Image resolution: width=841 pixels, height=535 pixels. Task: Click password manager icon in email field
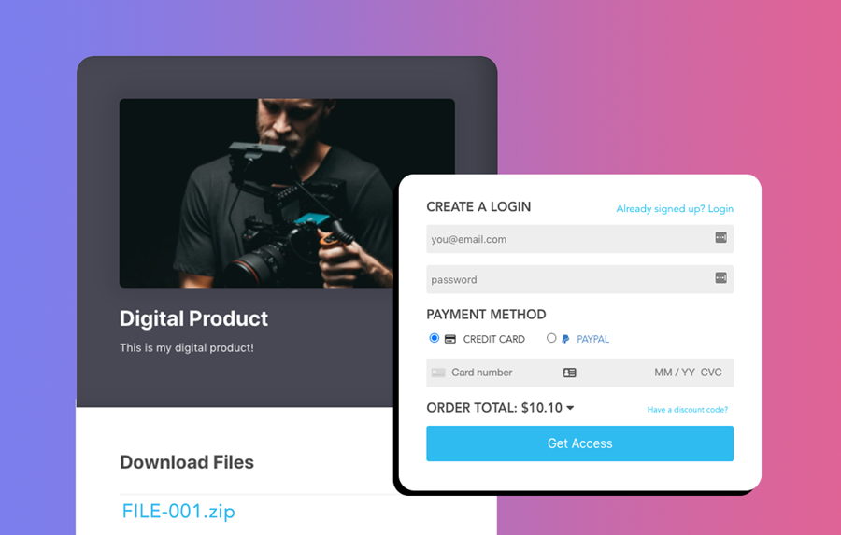(720, 237)
